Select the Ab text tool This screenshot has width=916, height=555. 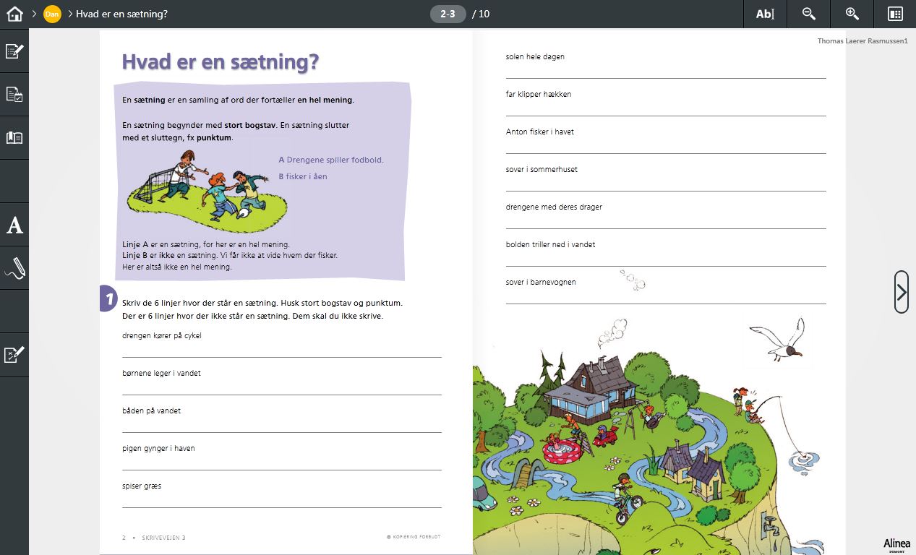click(x=765, y=14)
